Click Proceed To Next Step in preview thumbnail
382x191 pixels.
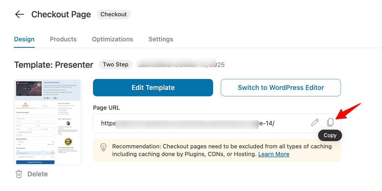tap(35, 162)
